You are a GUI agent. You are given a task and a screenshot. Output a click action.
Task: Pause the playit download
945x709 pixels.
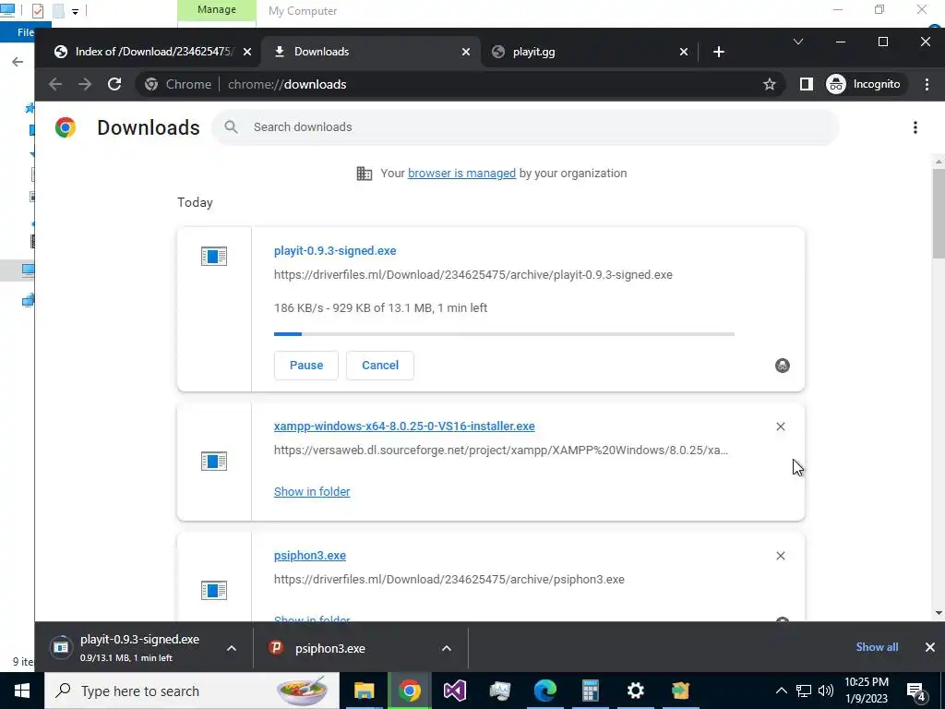point(306,366)
